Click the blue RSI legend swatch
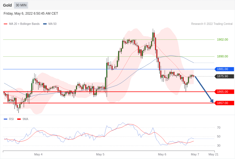The height and width of the screenshot is (159, 235). pyautogui.click(x=6, y=119)
